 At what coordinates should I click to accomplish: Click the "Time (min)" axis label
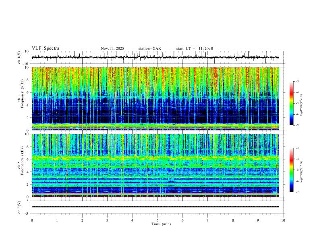pyautogui.click(x=161, y=224)
